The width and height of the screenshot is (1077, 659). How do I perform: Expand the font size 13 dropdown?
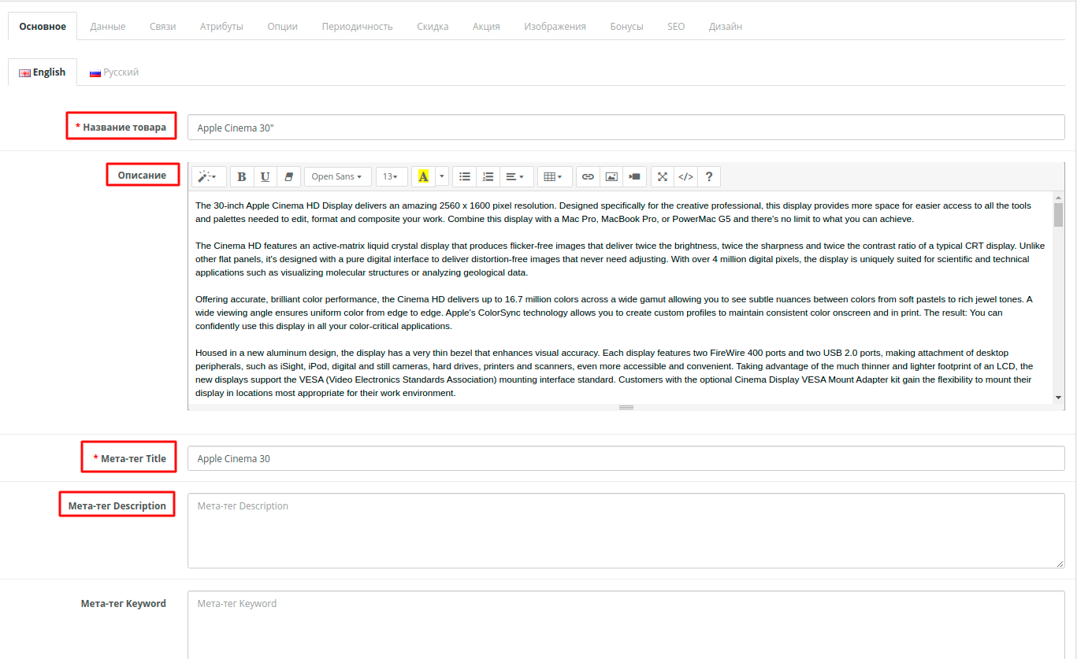click(391, 176)
